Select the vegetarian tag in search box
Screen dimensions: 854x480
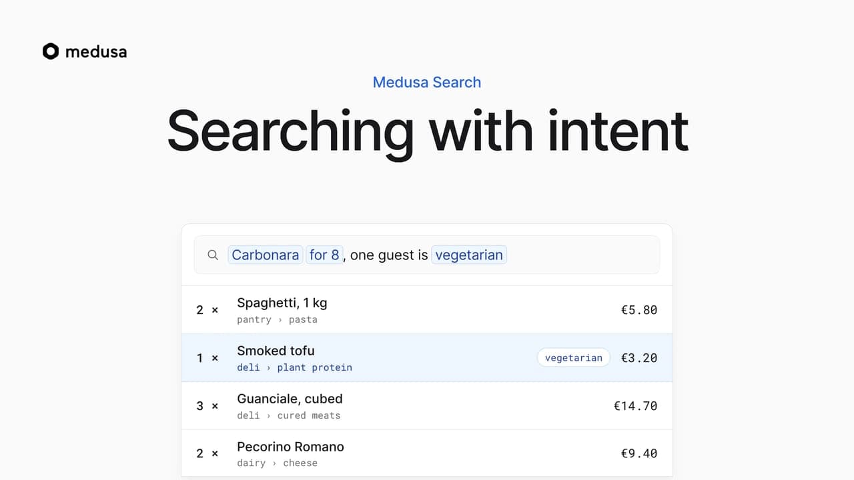(469, 255)
